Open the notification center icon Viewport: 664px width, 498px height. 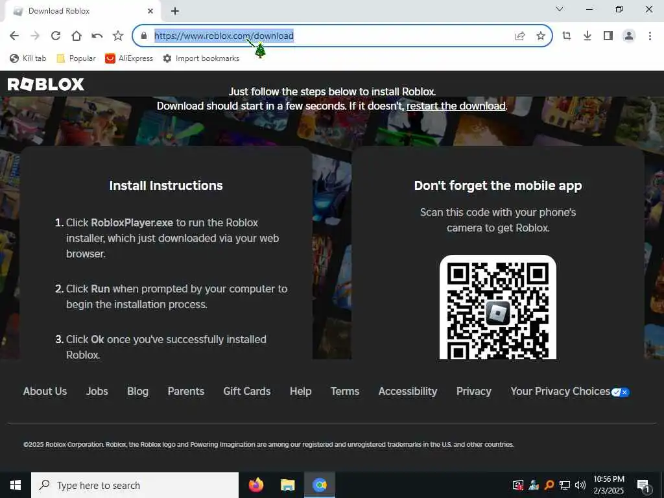[x=644, y=486]
